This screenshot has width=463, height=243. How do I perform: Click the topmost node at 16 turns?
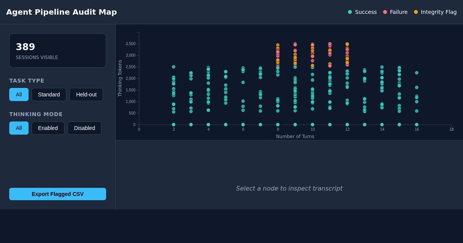[x=417, y=73]
